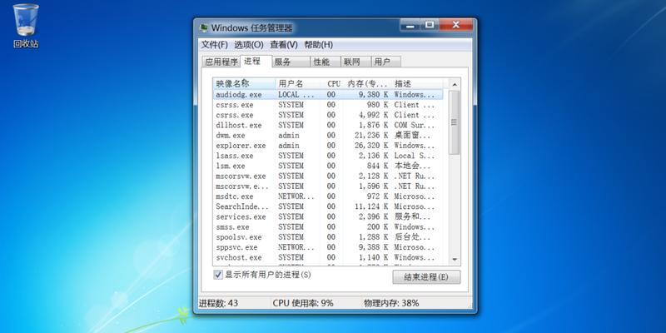The image size is (666, 333).
Task: Switch to the 进程 tab
Action: 256,61
